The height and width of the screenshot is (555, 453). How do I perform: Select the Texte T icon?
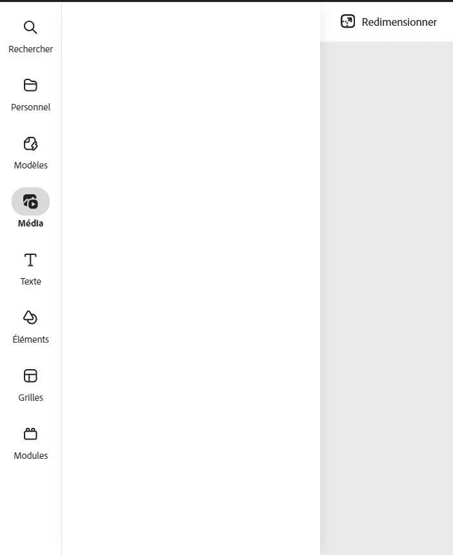30,260
